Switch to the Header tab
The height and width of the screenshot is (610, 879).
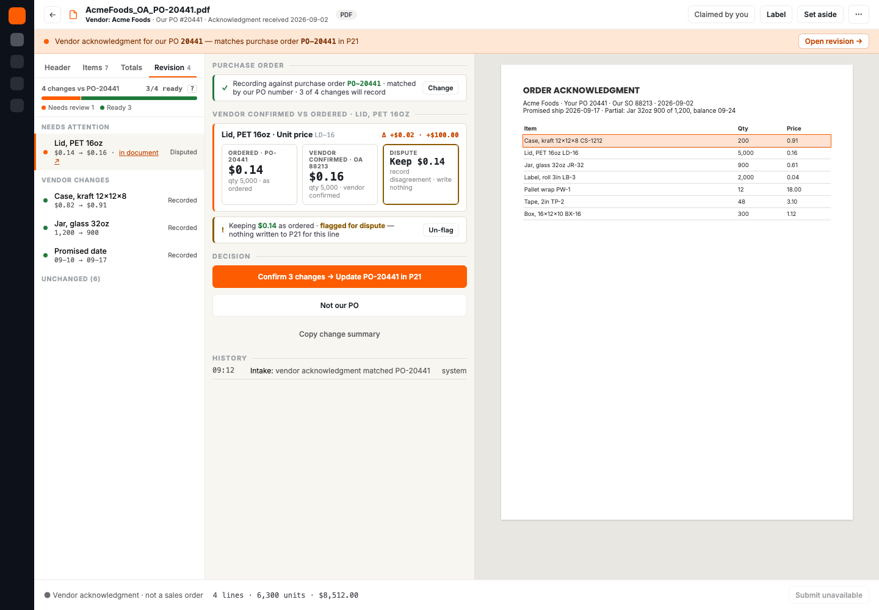[57, 68]
